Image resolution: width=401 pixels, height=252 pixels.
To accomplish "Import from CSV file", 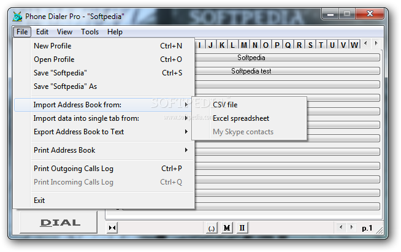I will click(249, 105).
